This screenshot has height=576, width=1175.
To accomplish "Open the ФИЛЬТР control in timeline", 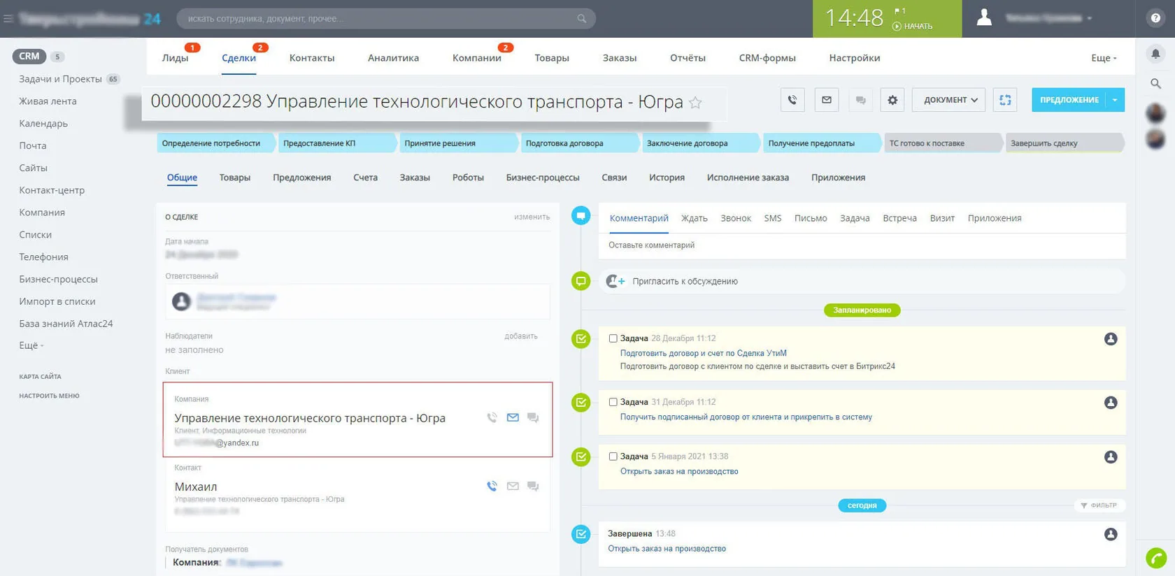I will click(x=1099, y=505).
